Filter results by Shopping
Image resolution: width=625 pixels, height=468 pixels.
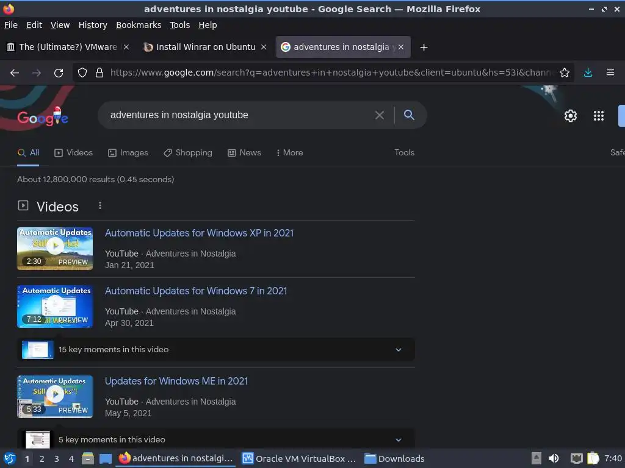[x=188, y=153]
